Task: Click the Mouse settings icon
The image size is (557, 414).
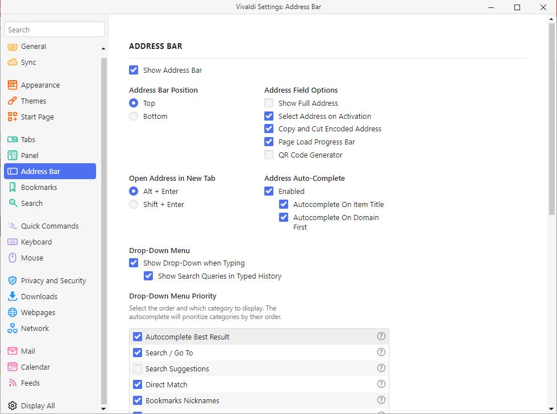Action: click(13, 258)
